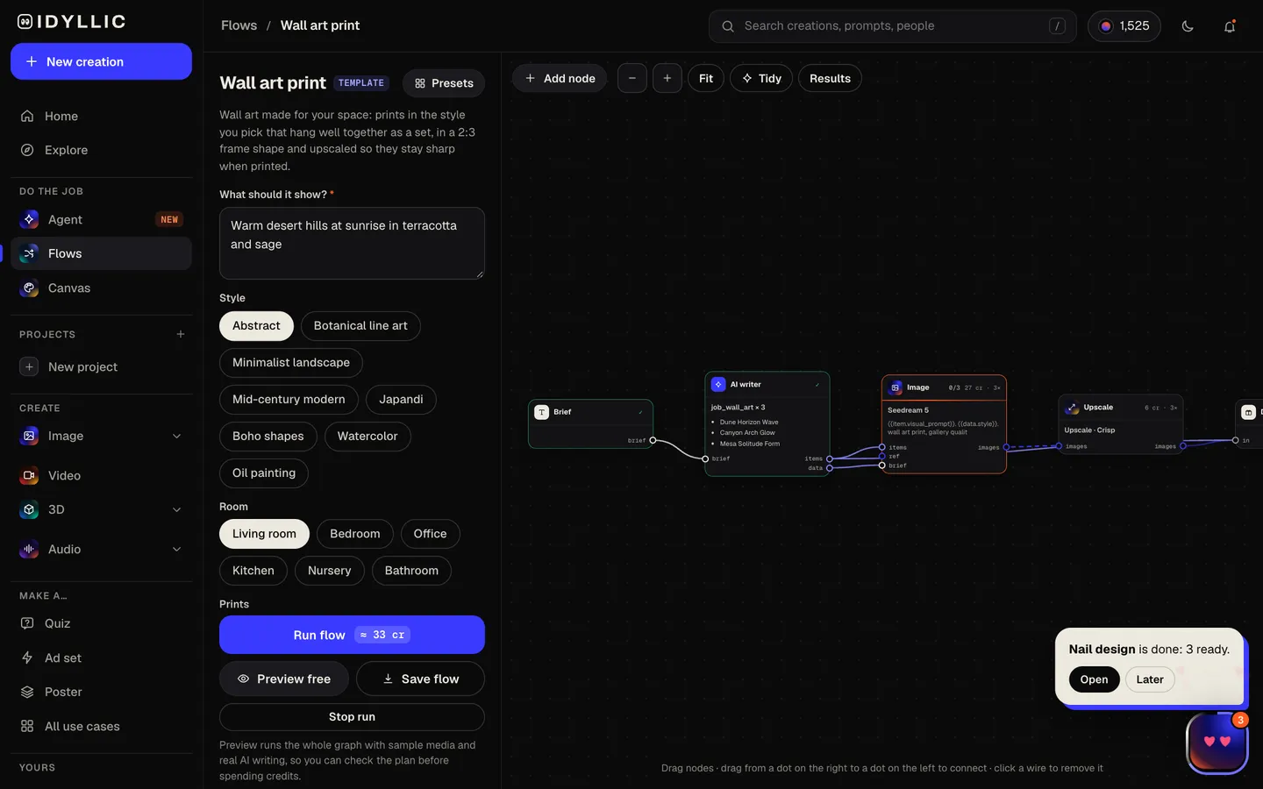Stop the current run
This screenshot has height=789, width=1263.
352,717
